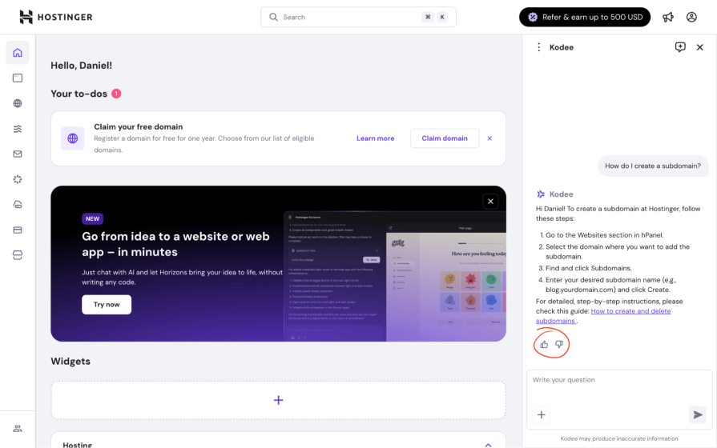Click the Claim domain button
This screenshot has width=717, height=448.
[x=445, y=138]
